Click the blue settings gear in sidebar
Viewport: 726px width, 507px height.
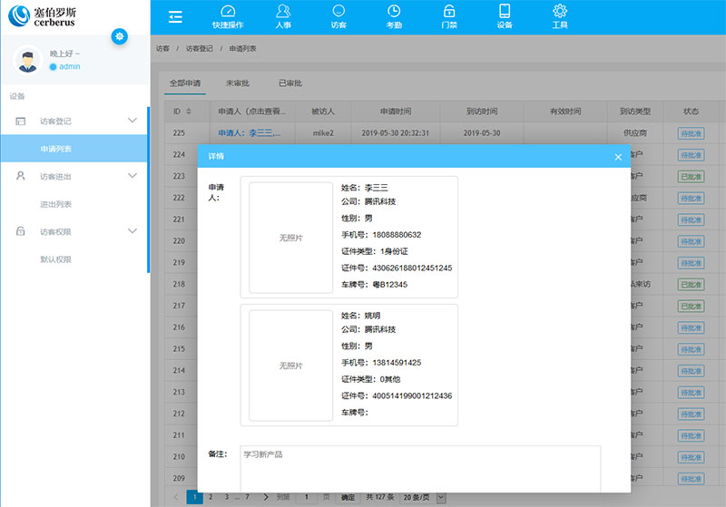(x=119, y=36)
